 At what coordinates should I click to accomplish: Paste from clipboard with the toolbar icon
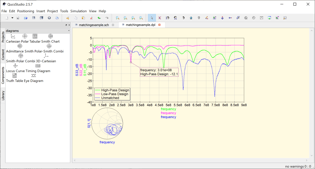pyautogui.click(x=83, y=18)
